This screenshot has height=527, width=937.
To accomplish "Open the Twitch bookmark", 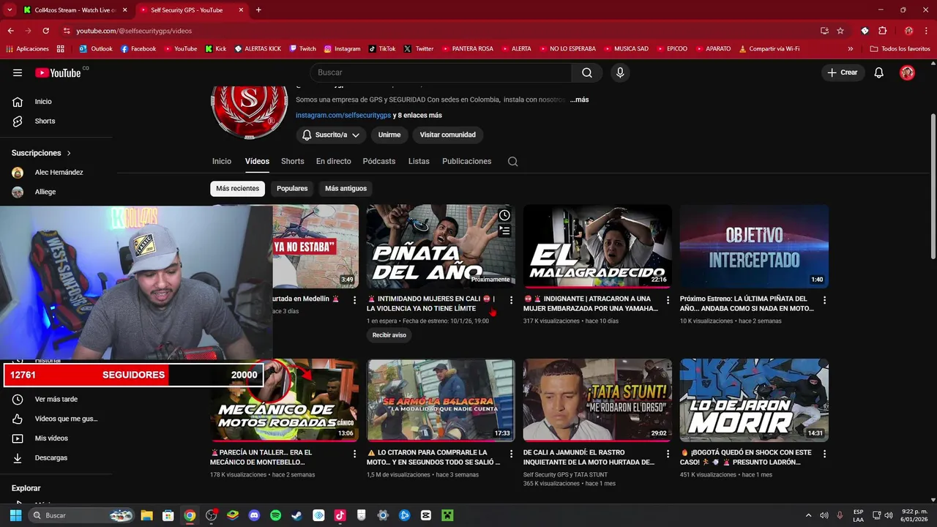I will (302, 49).
